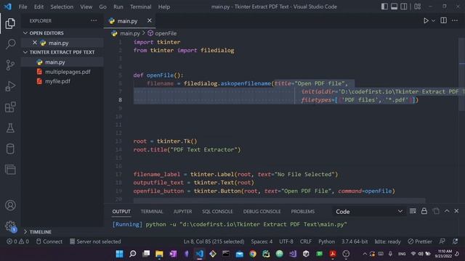This screenshot has width=465, height=261.
Task: Open the Explorer view in activity bar
Action: 10,23
